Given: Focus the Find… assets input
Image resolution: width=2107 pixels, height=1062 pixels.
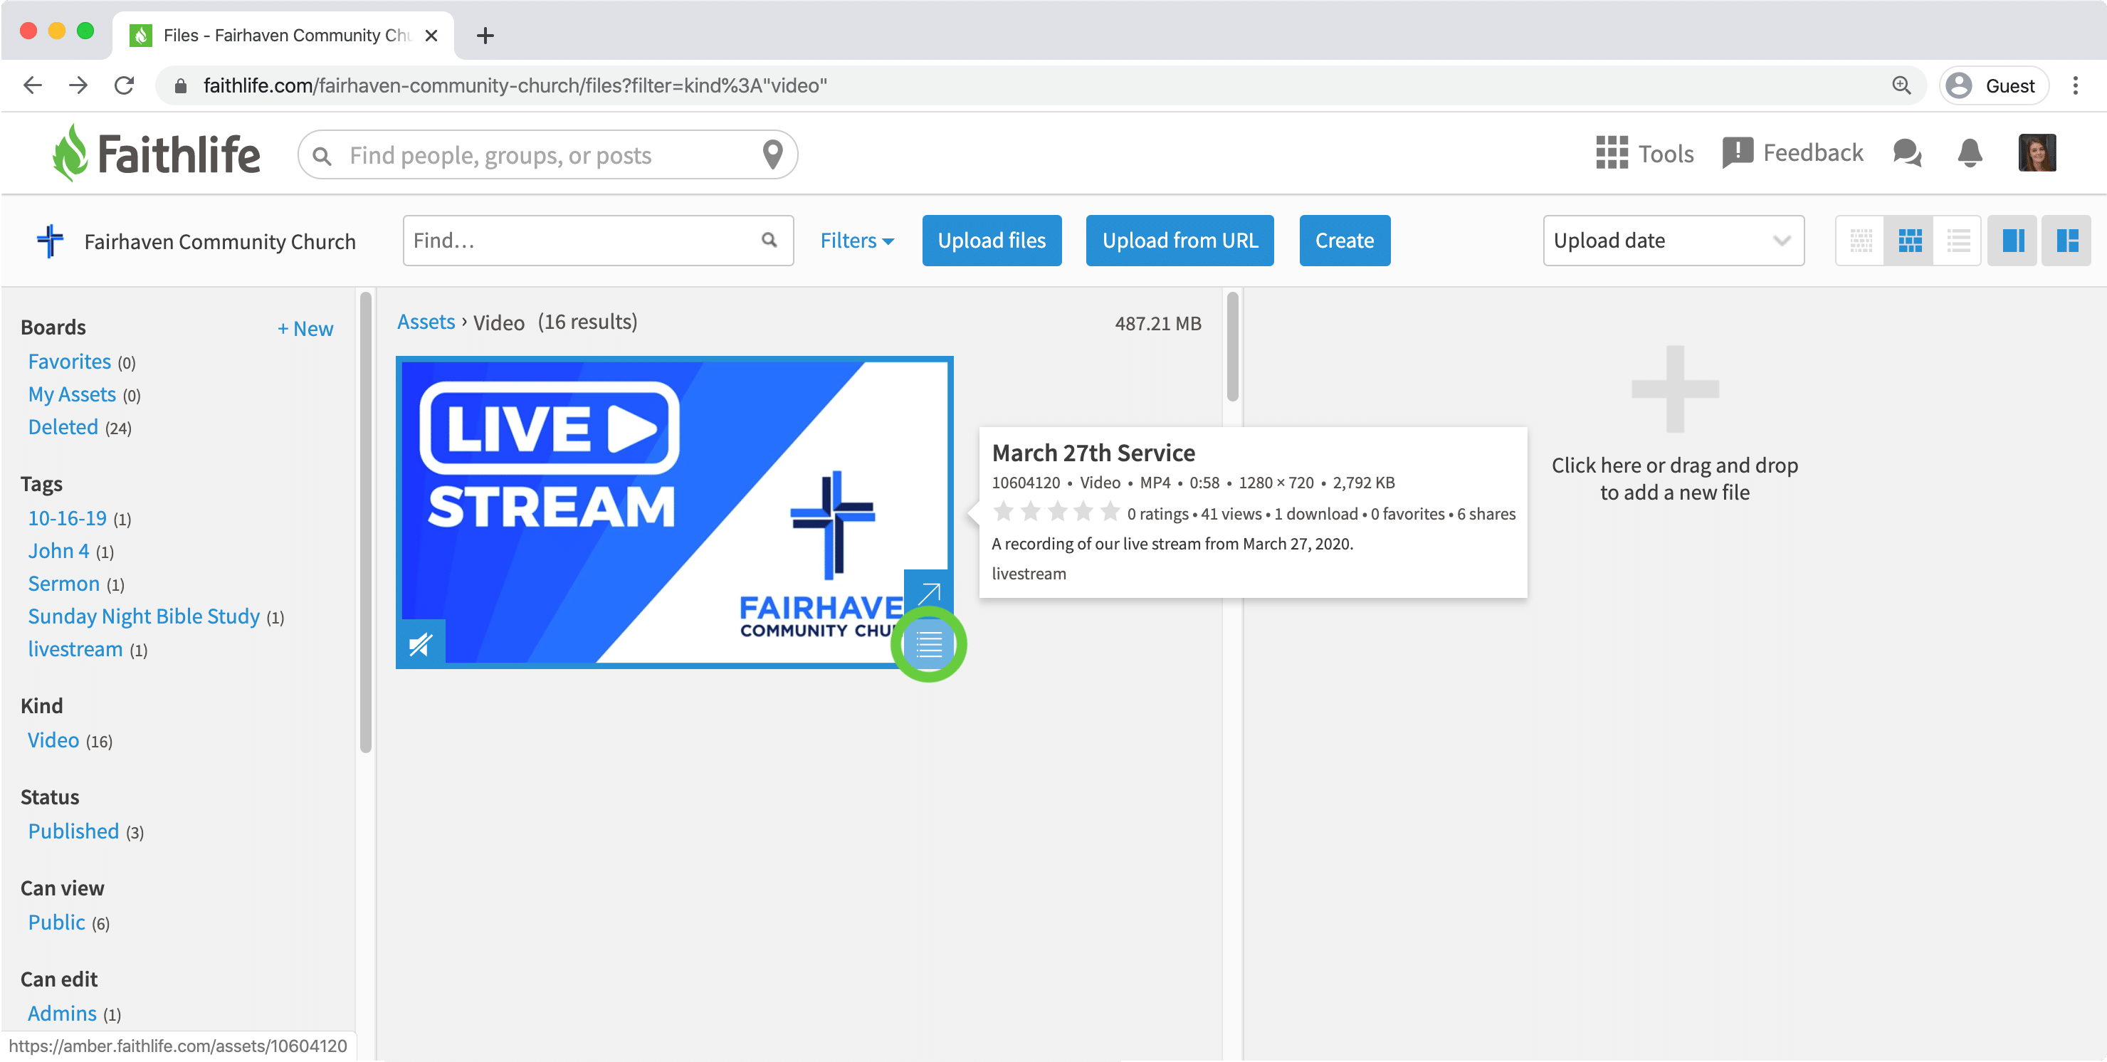Looking at the screenshot, I should click(x=598, y=241).
